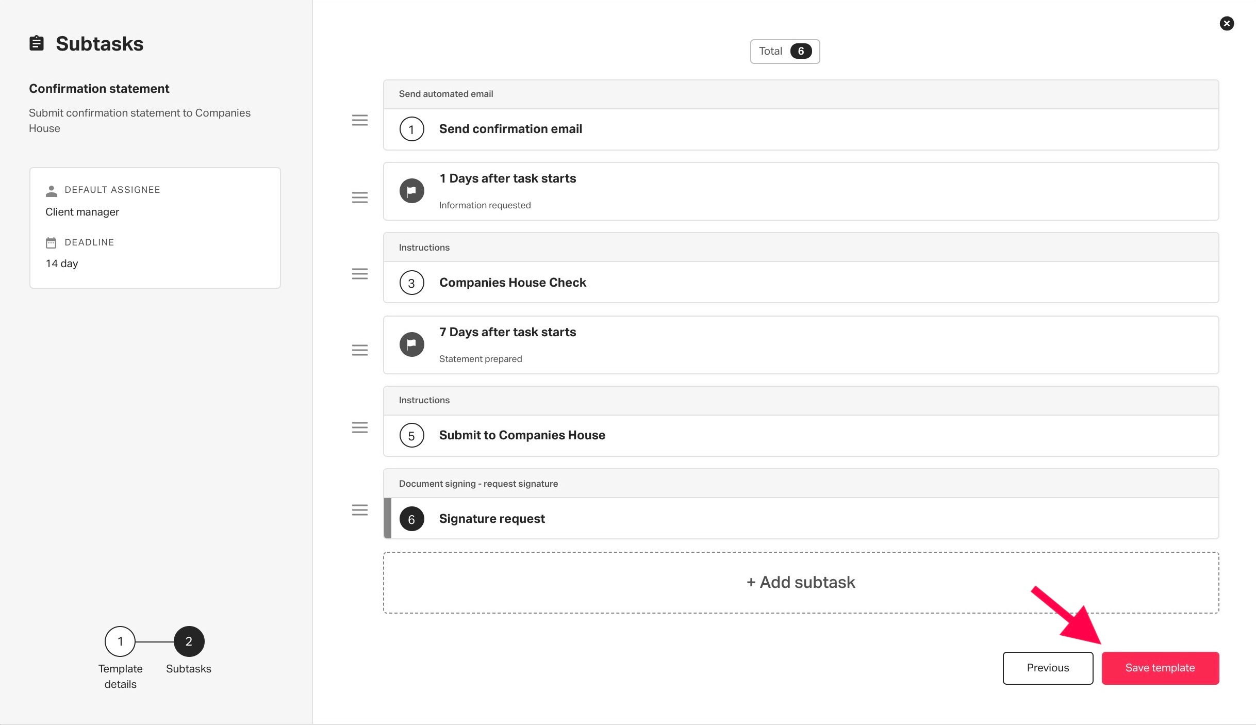Click drag handle beside Submit to Companies House
Viewport: 1256px width, 725px height.
point(360,427)
